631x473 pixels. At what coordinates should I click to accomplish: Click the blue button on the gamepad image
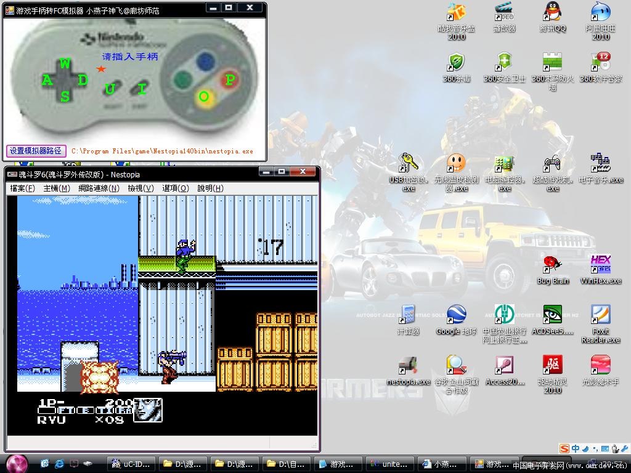click(205, 61)
